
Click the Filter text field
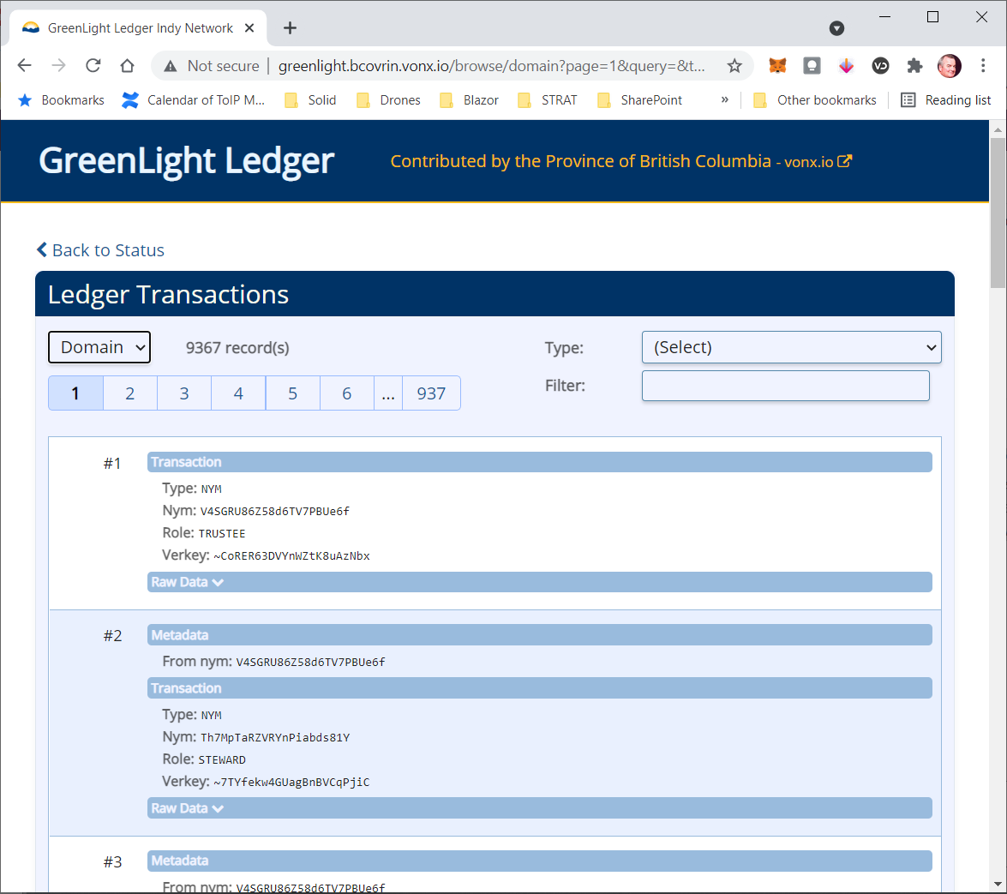pos(785,386)
